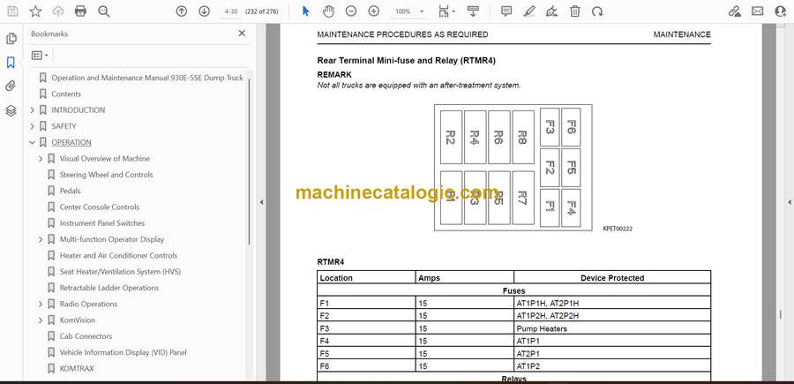Screen dimensions: 794x384
Task: Click the Save file icon
Action: [x=12, y=11]
